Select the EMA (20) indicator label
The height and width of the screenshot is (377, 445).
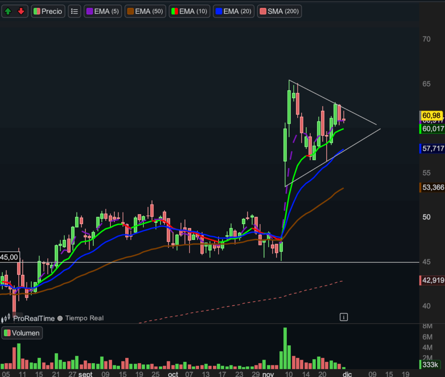point(234,11)
